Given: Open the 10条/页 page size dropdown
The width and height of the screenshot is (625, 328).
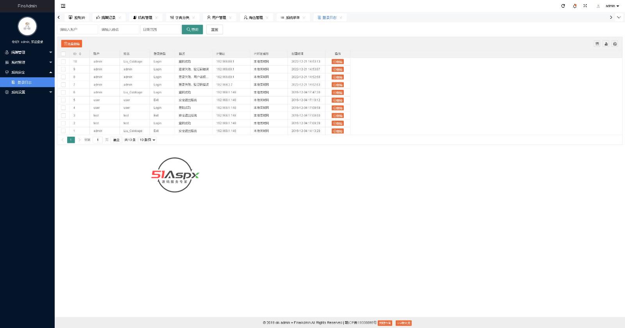Looking at the screenshot, I should coord(147,140).
